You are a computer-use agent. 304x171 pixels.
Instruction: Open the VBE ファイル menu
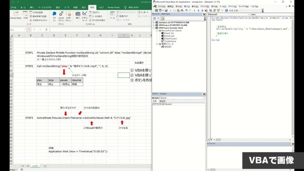(161, 6)
